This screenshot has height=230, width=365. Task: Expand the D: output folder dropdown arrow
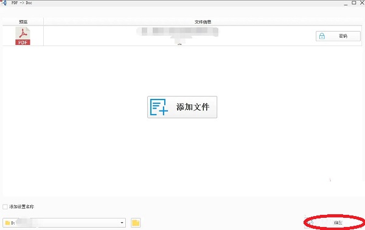click(x=122, y=223)
